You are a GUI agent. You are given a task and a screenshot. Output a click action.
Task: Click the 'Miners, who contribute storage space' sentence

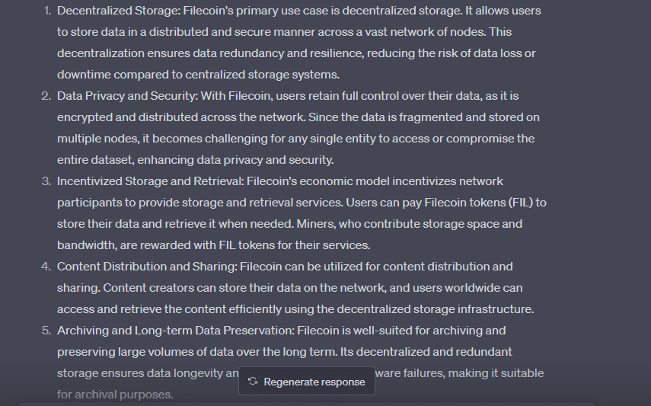coord(410,224)
